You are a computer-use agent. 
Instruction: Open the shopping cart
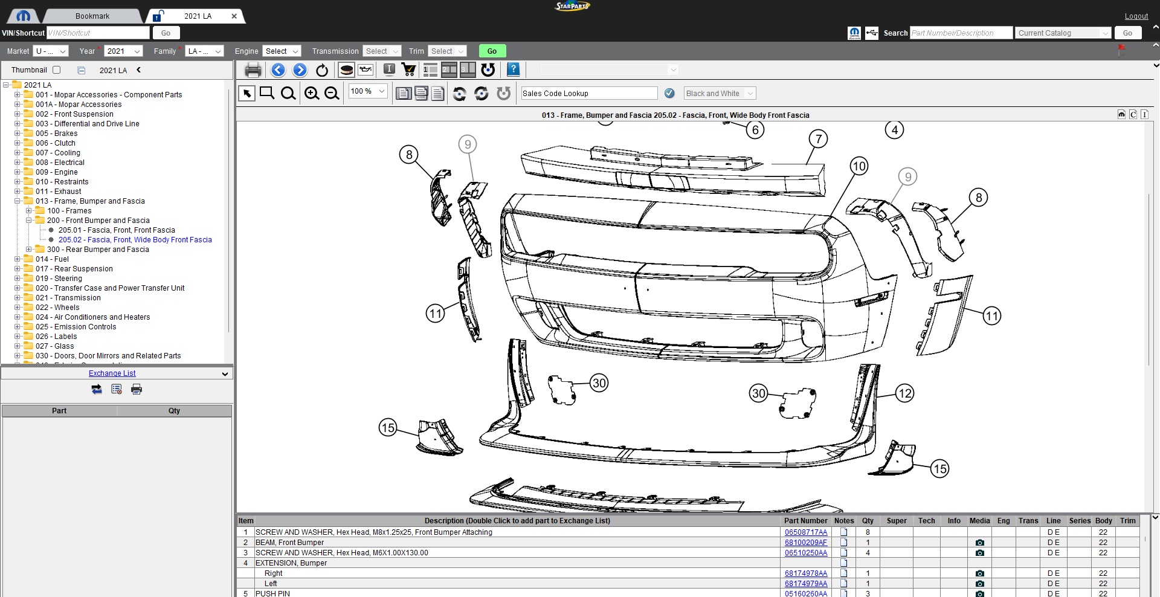[x=409, y=70]
